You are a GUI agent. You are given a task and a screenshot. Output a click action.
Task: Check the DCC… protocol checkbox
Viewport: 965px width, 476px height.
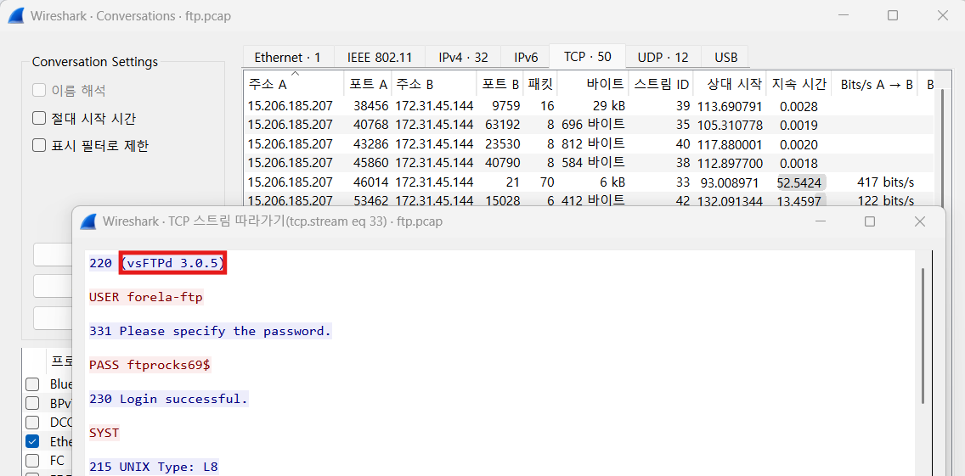pyautogui.click(x=32, y=423)
